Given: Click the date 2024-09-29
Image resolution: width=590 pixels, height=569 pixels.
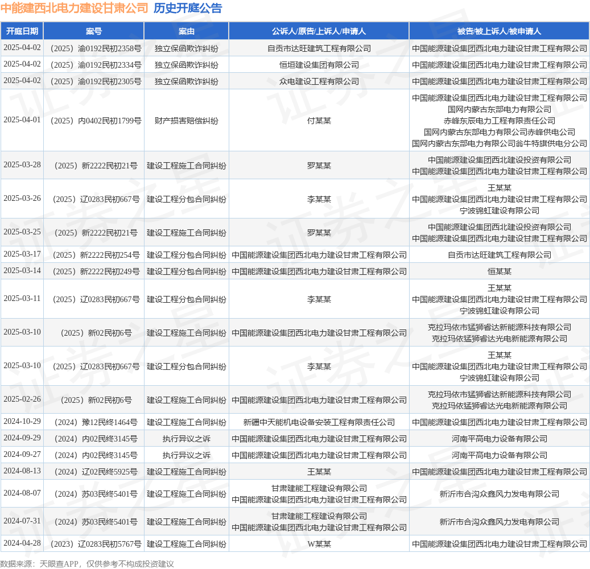Looking at the screenshot, I should pyautogui.click(x=22, y=438).
